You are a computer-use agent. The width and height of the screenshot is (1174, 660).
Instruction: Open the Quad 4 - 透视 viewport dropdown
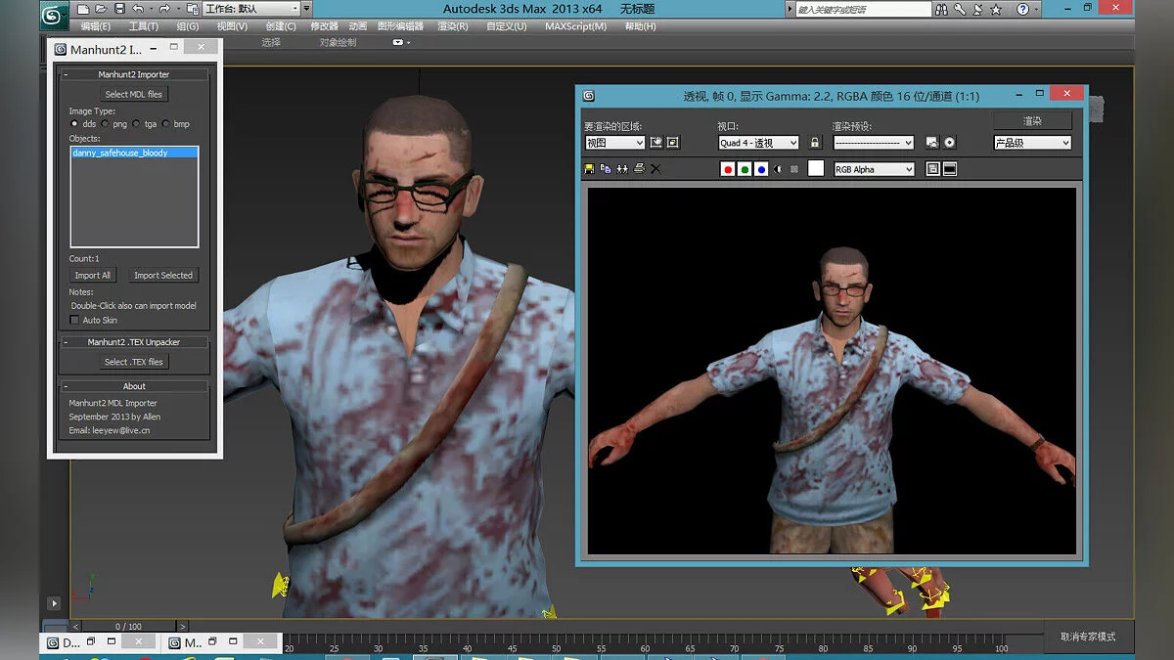click(x=758, y=143)
